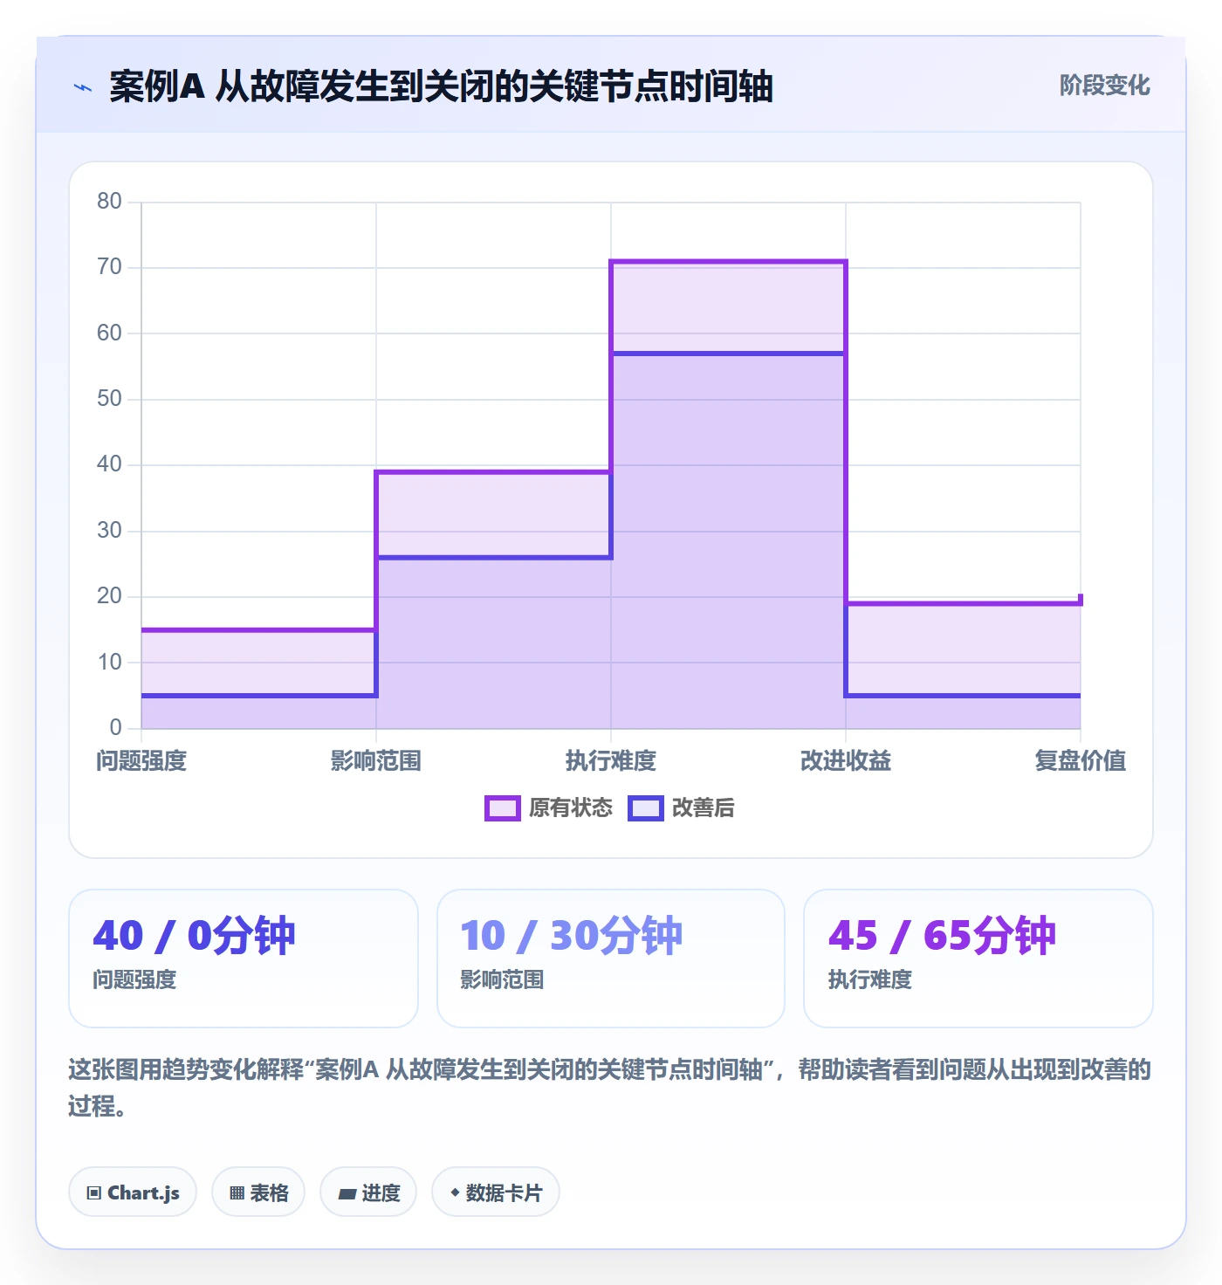Select the Chart.js tag chip
Viewport: 1222px width, 1285px height.
pyautogui.click(x=133, y=1192)
